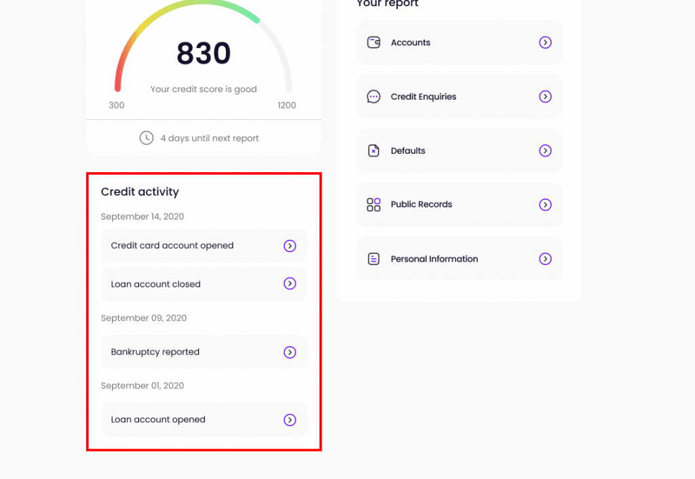Click the clock icon next to report countdown
Screen dimensions: 695x479
(x=147, y=138)
